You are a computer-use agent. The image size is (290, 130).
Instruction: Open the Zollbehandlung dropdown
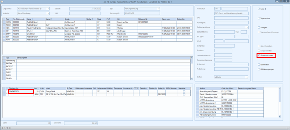point(247,27)
